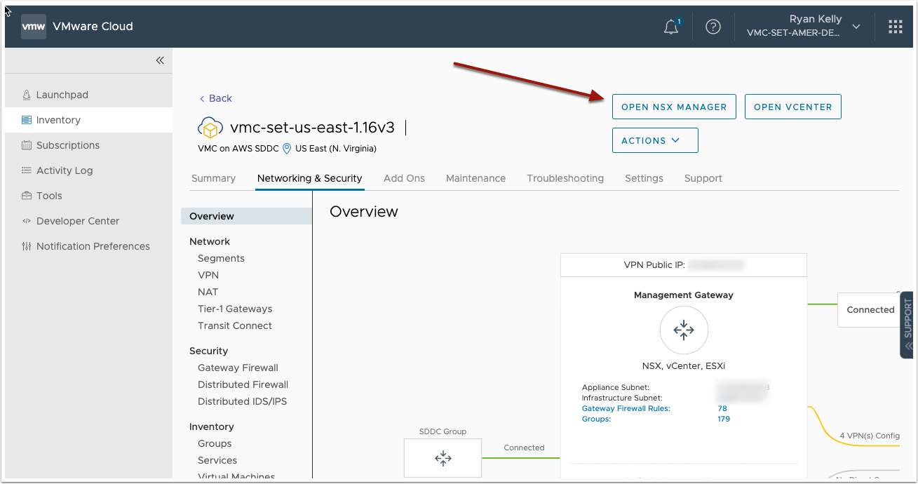Collapse the left navigation with double chevron
918x484 pixels.
160,60
